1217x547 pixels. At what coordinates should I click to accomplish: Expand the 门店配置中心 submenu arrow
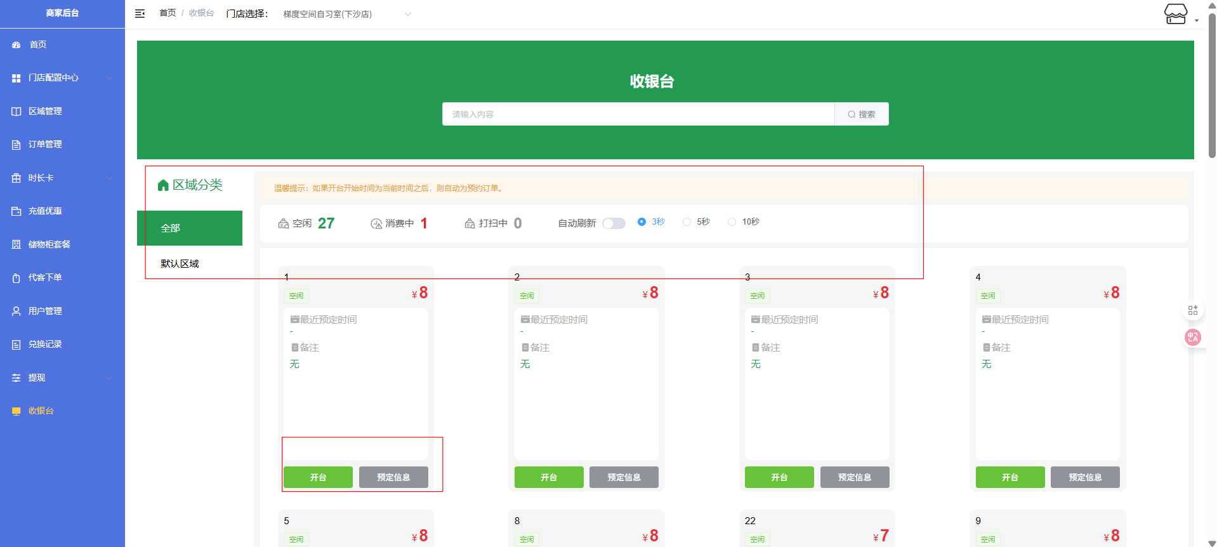pos(110,78)
